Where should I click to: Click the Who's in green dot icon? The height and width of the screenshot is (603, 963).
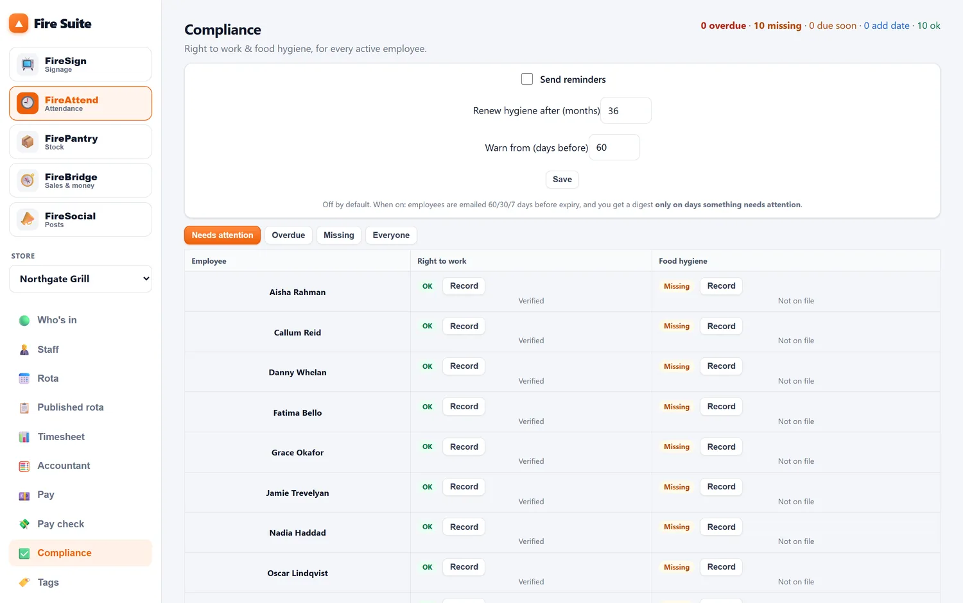click(x=24, y=320)
